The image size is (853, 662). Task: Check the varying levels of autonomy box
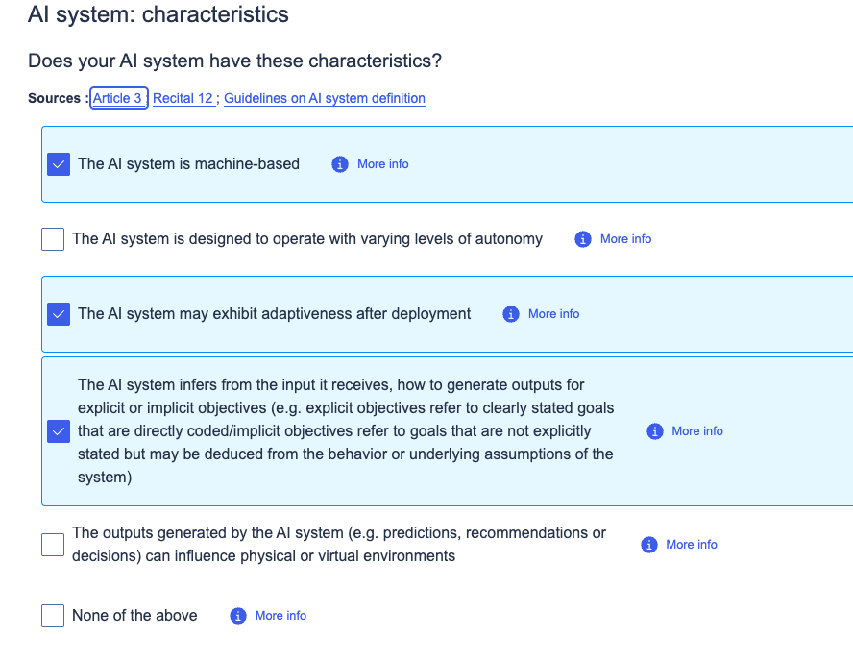(x=53, y=239)
